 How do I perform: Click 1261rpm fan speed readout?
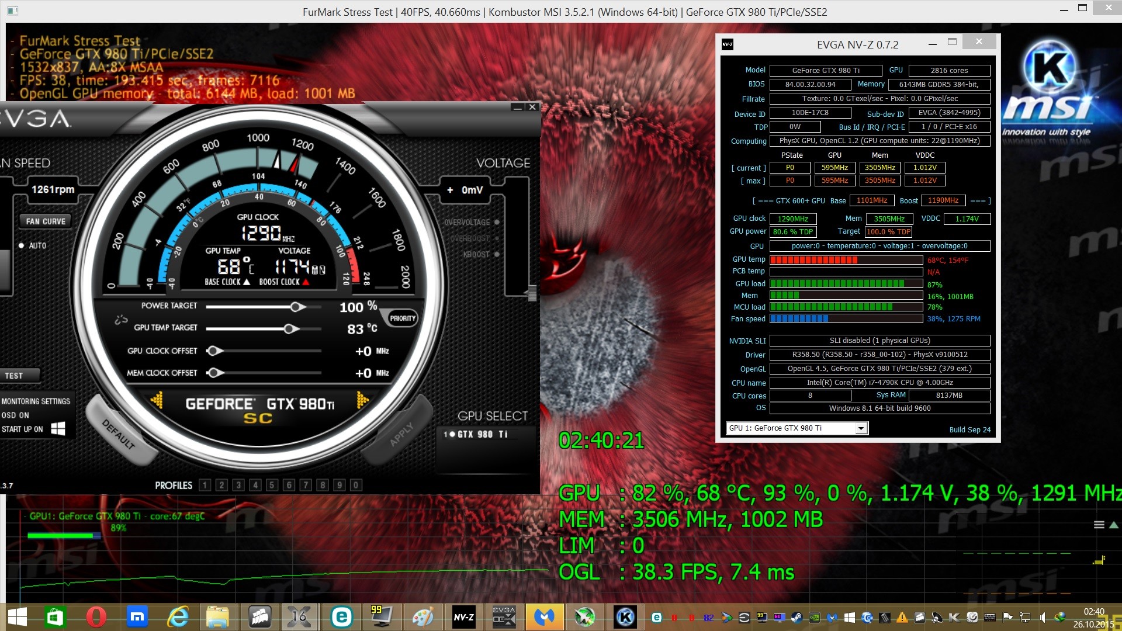pos(53,189)
